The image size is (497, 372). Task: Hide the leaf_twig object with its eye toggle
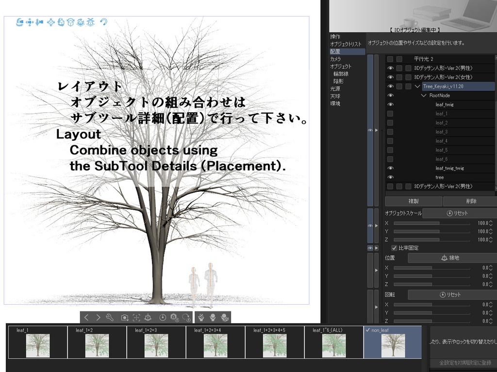[x=391, y=105]
